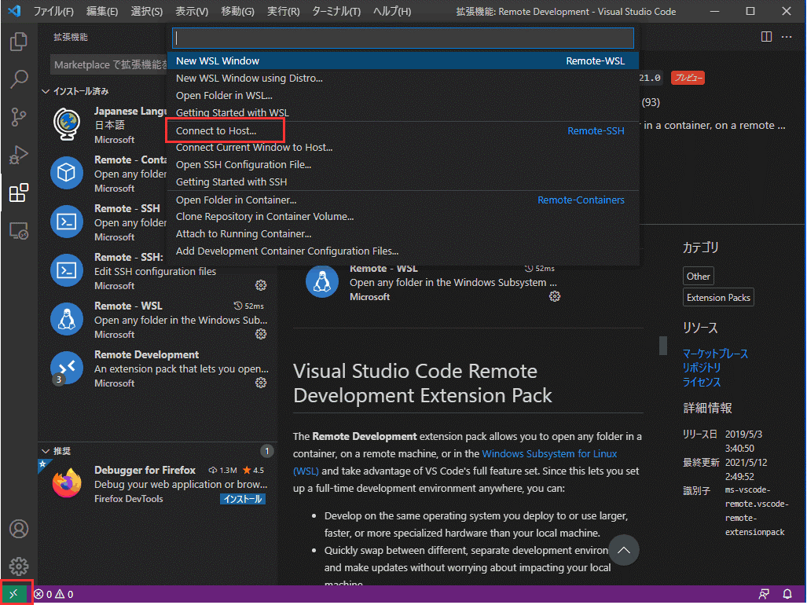Screen dimensions: 807x605
Task: Click the VS Code logo in title bar
Action: click(x=14, y=11)
